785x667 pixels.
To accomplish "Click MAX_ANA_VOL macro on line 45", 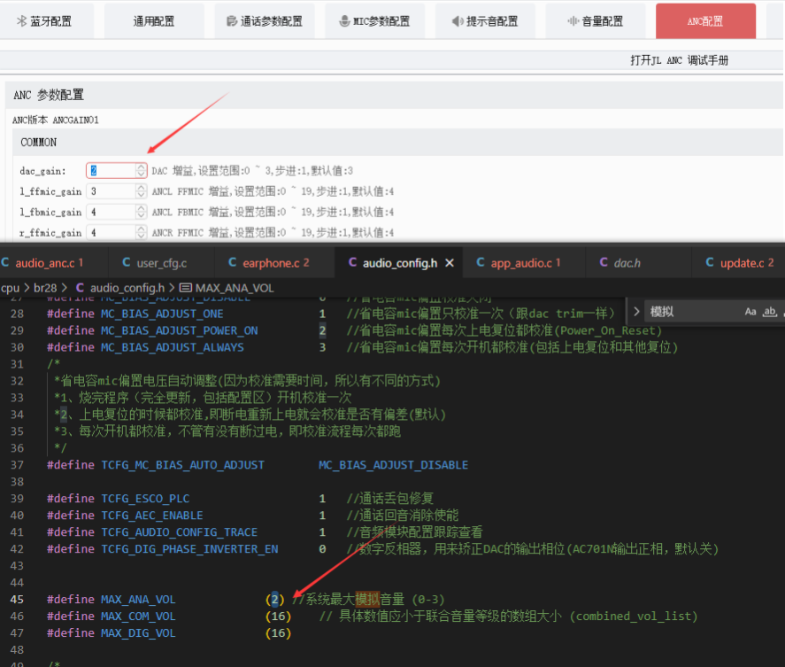I will click(x=138, y=600).
